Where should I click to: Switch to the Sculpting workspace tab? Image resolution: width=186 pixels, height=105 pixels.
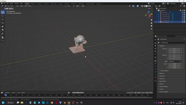point(39,4)
